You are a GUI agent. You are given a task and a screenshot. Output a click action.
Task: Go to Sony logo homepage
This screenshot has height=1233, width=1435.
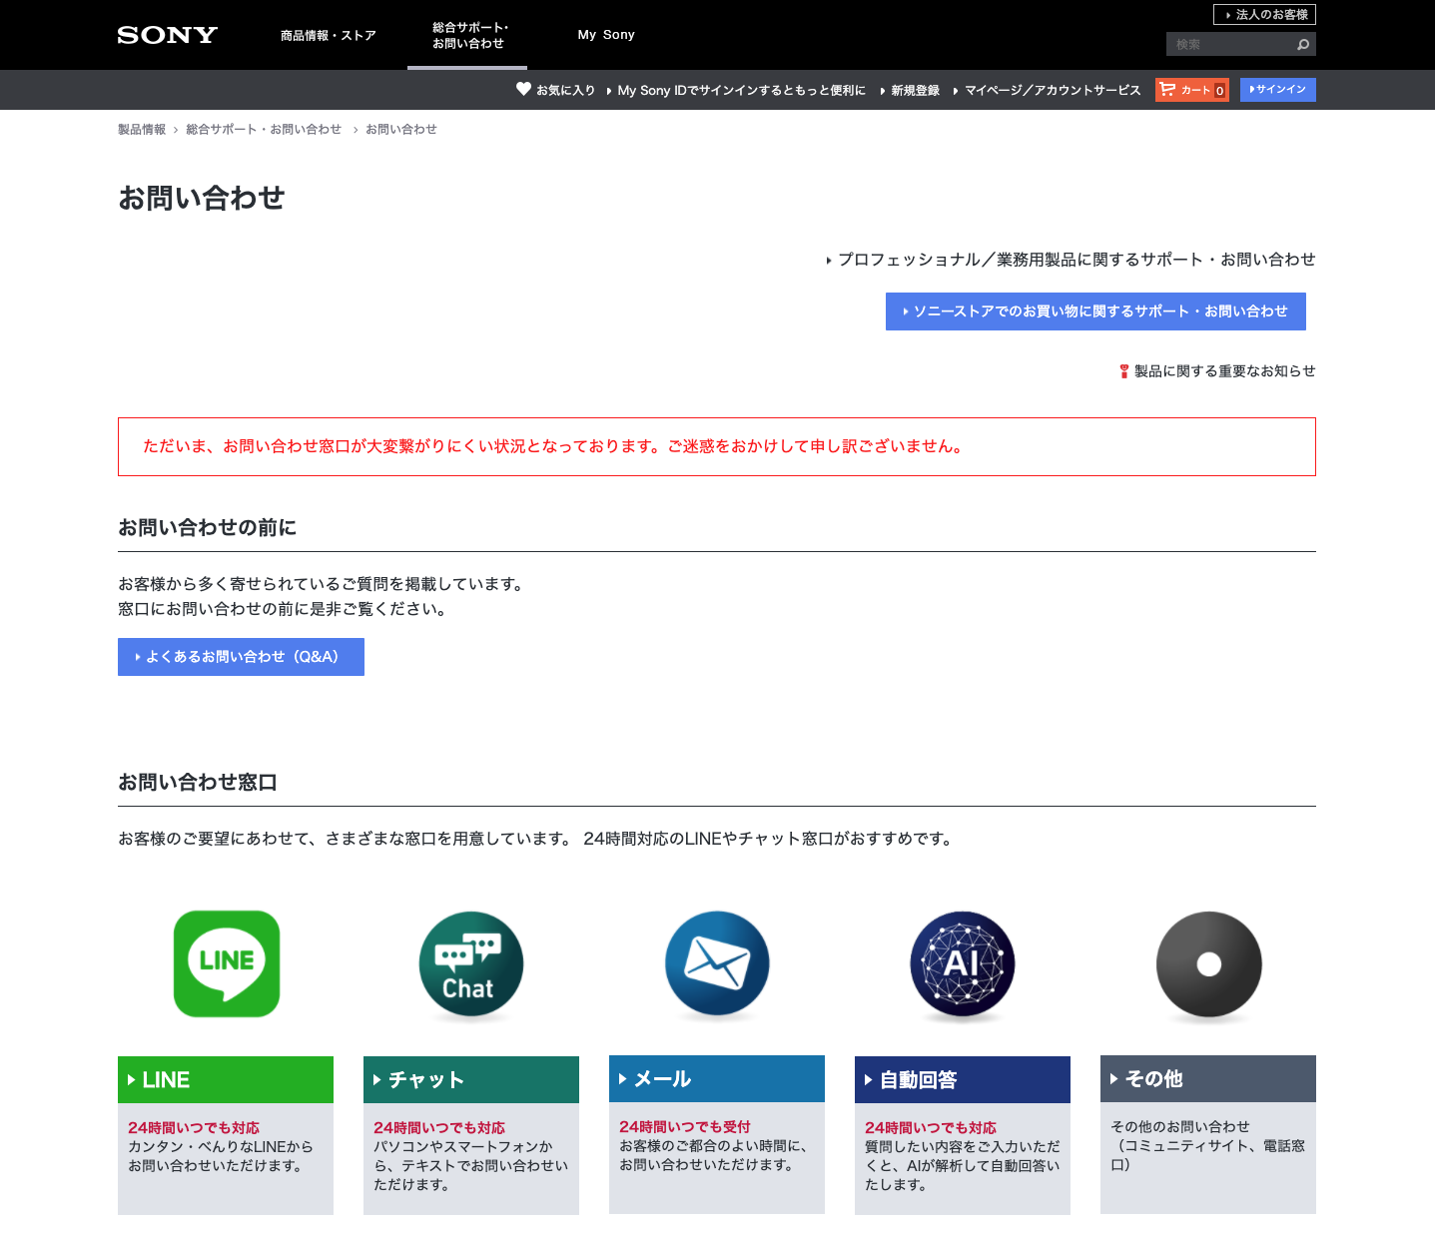click(x=168, y=35)
